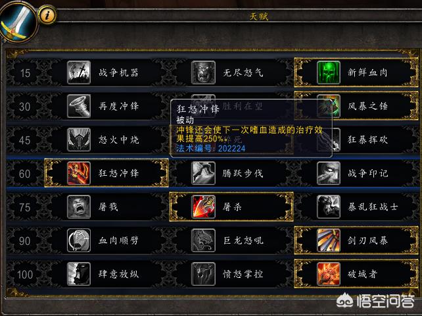Click the 剑刃风暴 talent icon
The width and height of the screenshot is (422, 316).
click(329, 240)
